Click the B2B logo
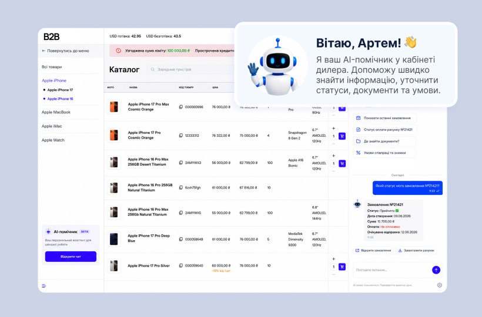Screen dimensions: 482x317 [x=51, y=37]
